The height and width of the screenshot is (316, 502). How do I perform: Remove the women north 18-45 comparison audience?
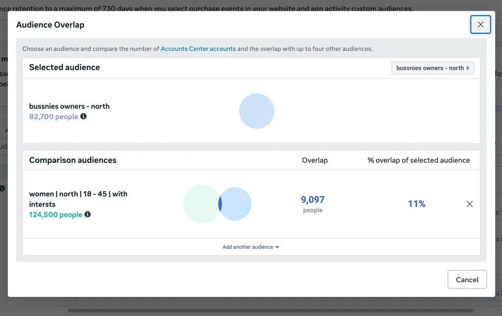(x=470, y=204)
